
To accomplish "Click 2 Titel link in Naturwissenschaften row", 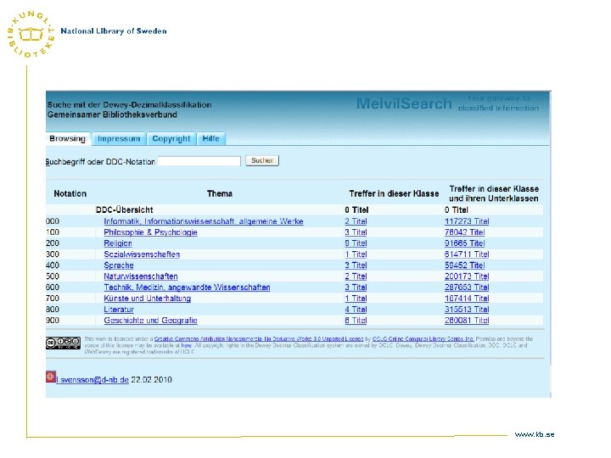I will click(356, 276).
